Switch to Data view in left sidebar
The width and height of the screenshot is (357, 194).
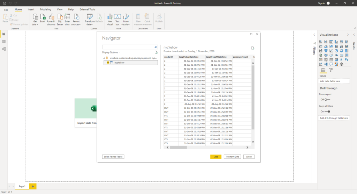coord(4,41)
